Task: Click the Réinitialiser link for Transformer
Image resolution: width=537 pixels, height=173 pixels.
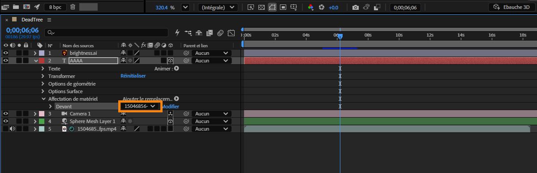Action: [133, 76]
